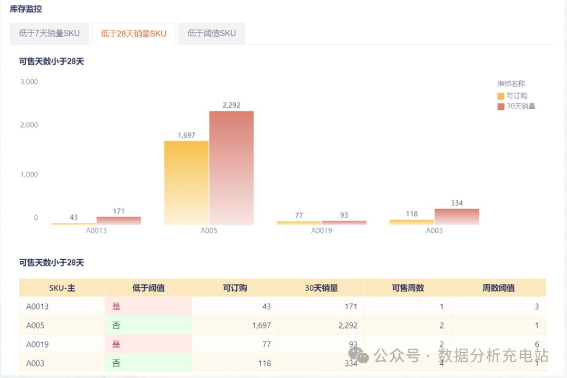The height and width of the screenshot is (378, 567).
Task: Toggle the 30天销量 legend label
Action: pyautogui.click(x=521, y=106)
